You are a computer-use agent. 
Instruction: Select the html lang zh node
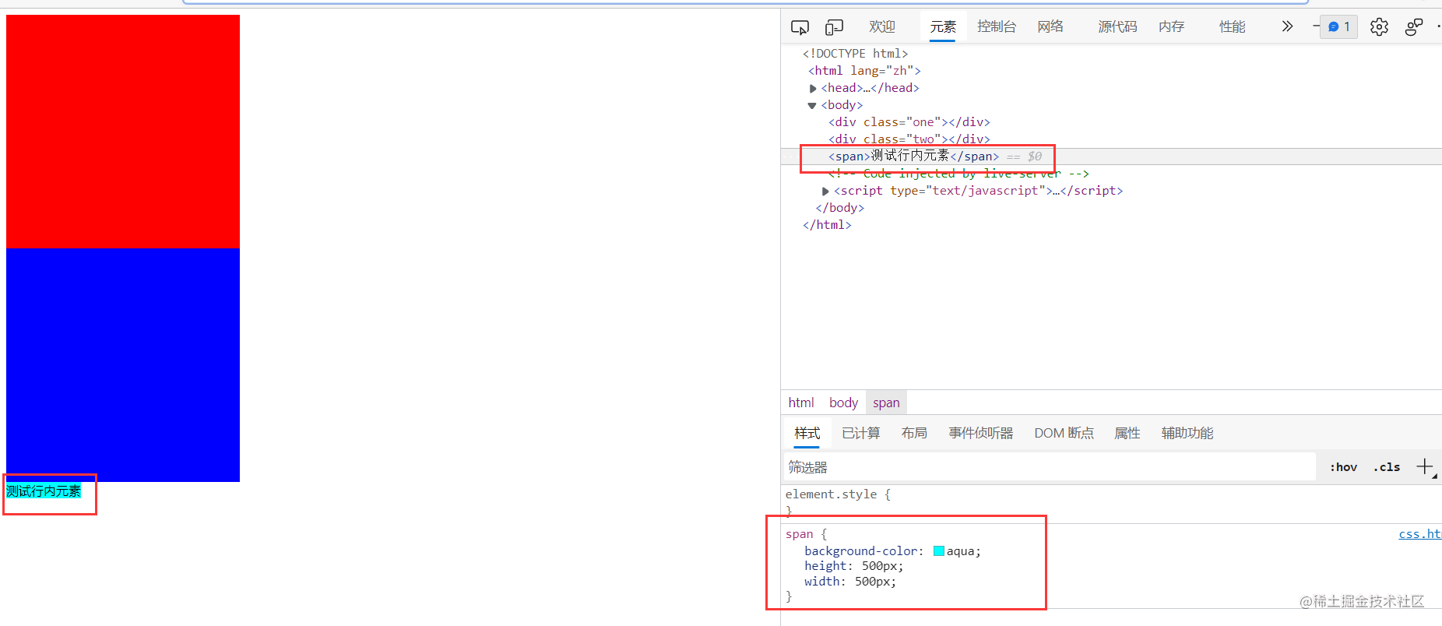pyautogui.click(x=864, y=71)
